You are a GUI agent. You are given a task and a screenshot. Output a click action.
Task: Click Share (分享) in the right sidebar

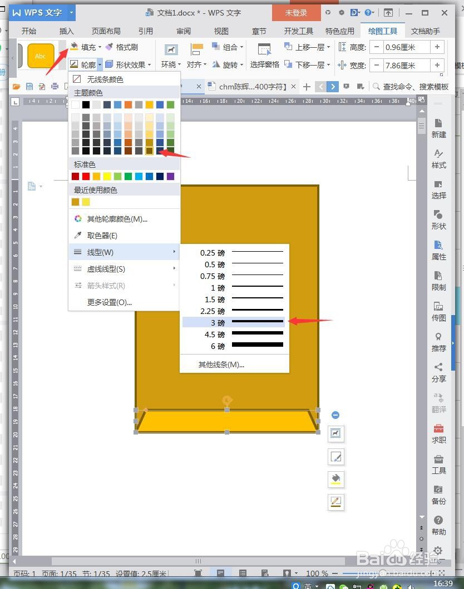pos(438,373)
